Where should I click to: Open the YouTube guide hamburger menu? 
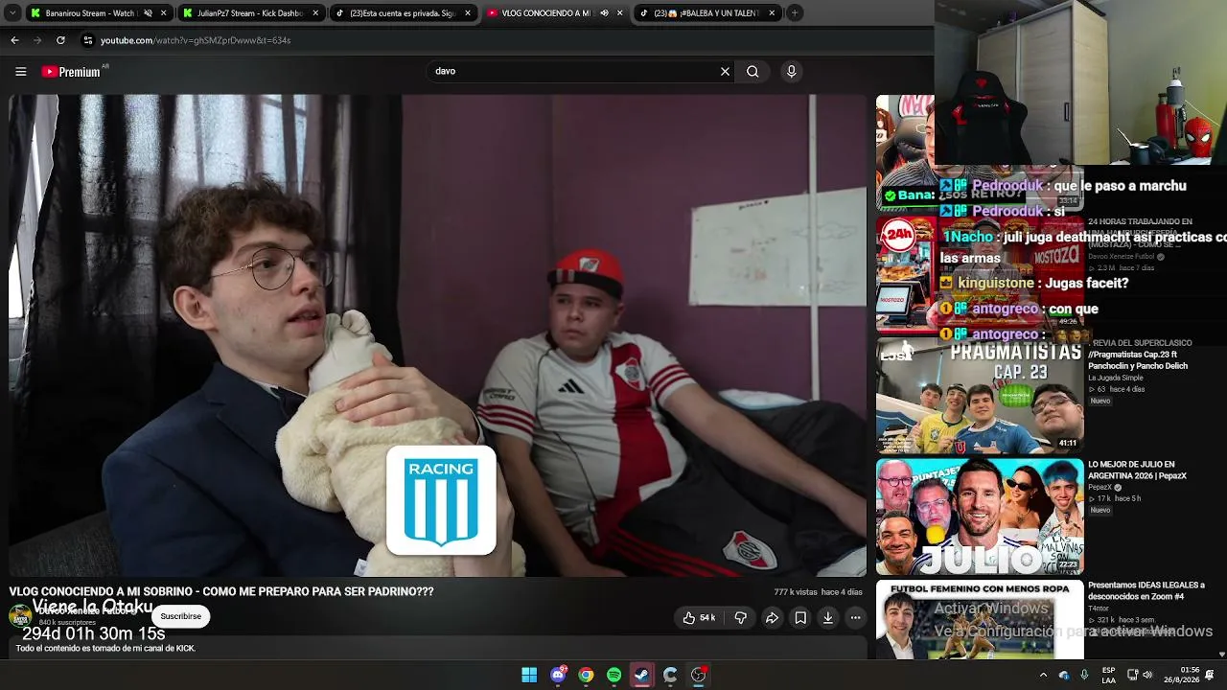tap(20, 72)
